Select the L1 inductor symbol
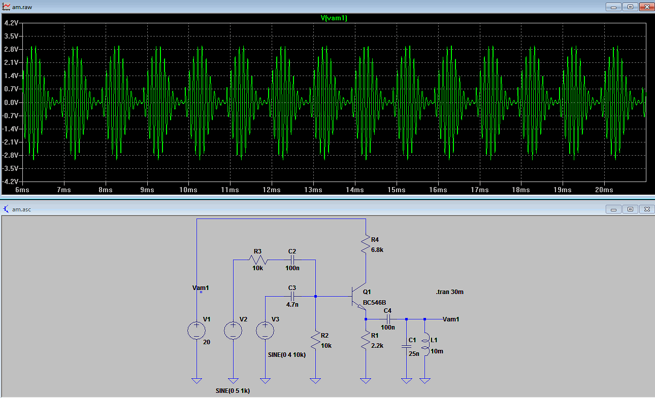 (x=425, y=344)
